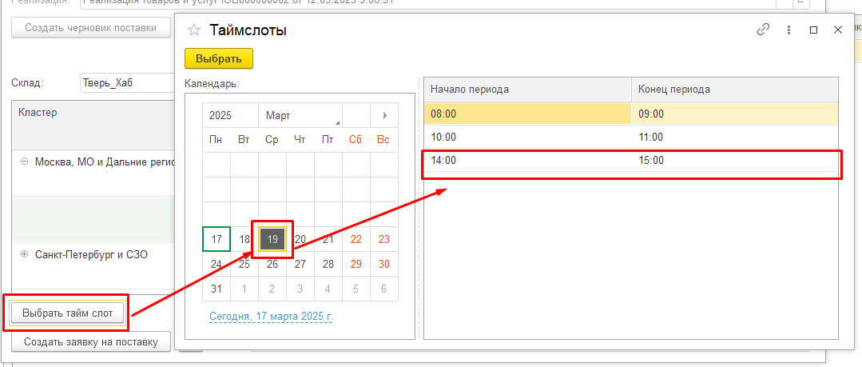862x367 pixels.
Task: Select Saturday 22 in calendar
Action: 356,239
